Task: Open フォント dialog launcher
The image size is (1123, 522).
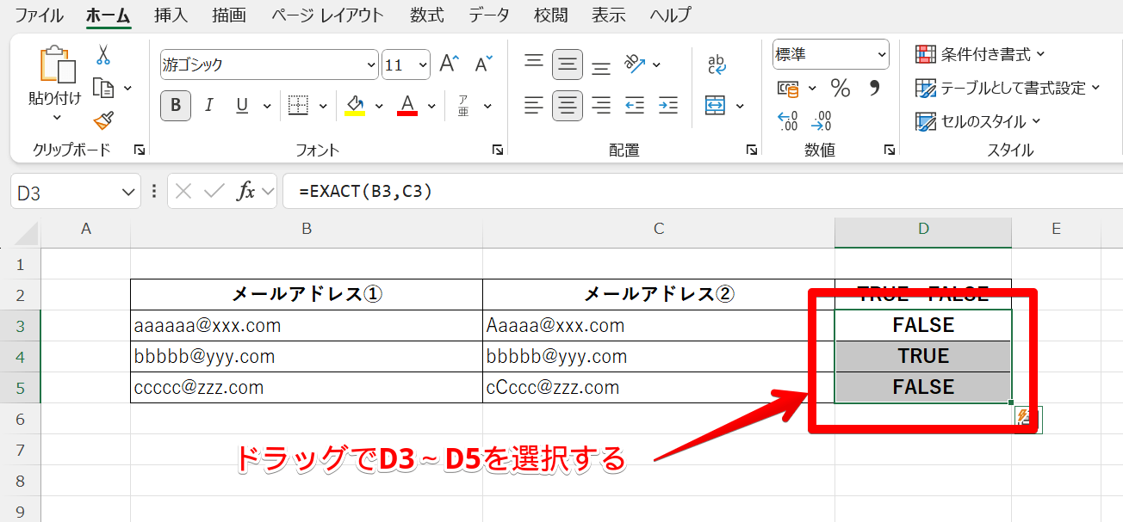Action: [x=497, y=150]
